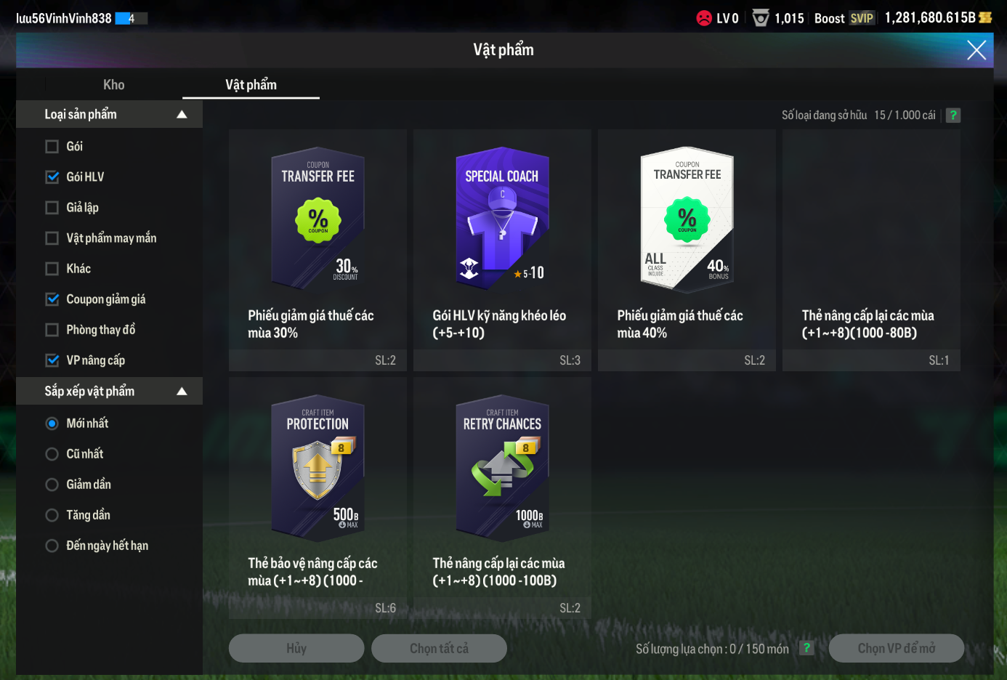Click the help icon next to selection quantity

(806, 648)
